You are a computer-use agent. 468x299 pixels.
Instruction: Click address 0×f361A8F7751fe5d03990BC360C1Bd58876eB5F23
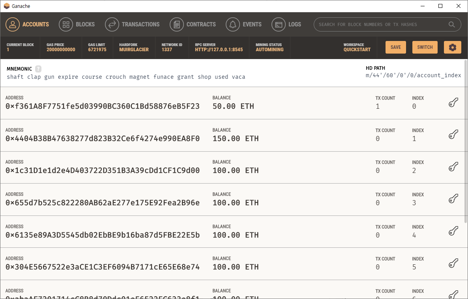coord(102,106)
